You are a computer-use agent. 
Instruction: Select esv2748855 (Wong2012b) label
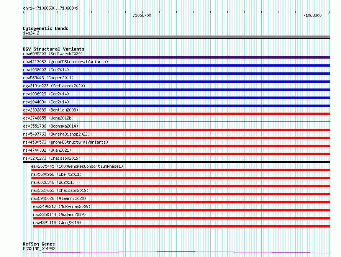tap(48, 118)
